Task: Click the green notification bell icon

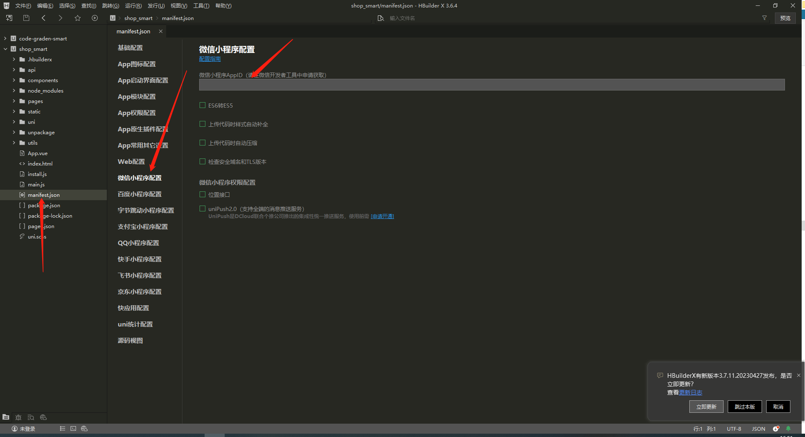Action: (x=788, y=429)
